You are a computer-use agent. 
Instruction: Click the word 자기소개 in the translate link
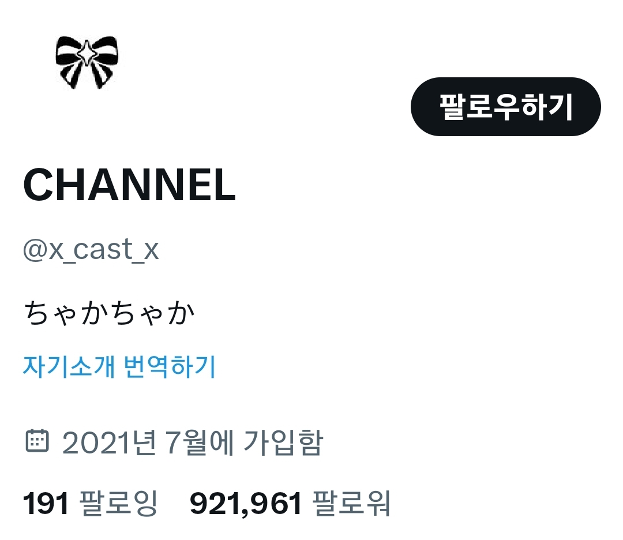point(69,366)
